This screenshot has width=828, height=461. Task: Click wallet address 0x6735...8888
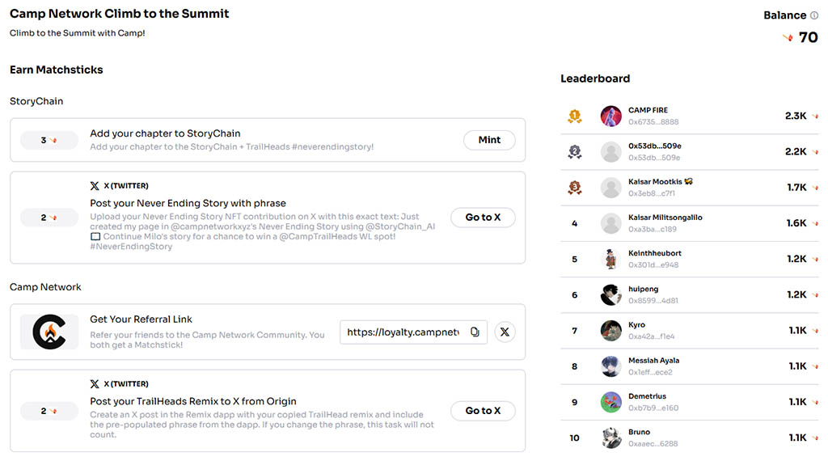(653, 121)
